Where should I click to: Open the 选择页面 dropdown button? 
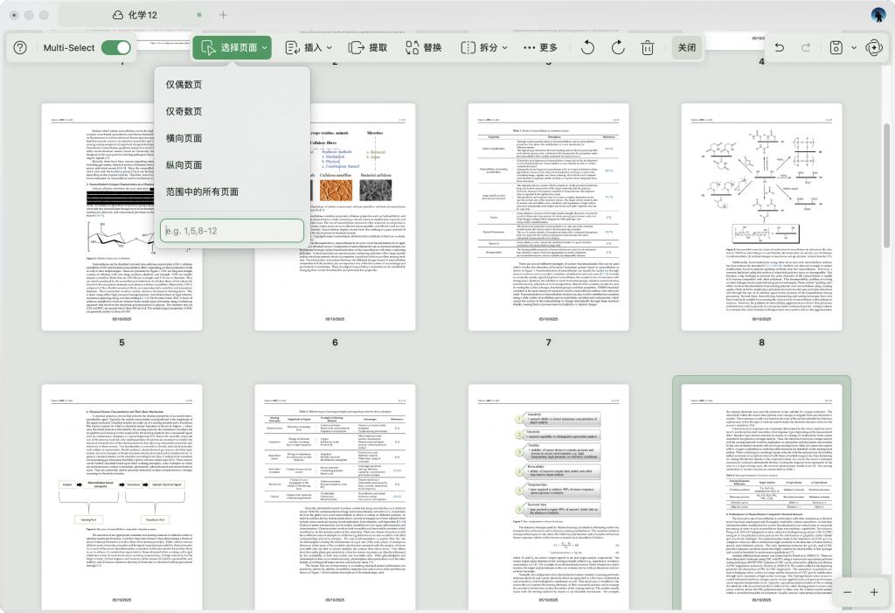click(x=232, y=48)
